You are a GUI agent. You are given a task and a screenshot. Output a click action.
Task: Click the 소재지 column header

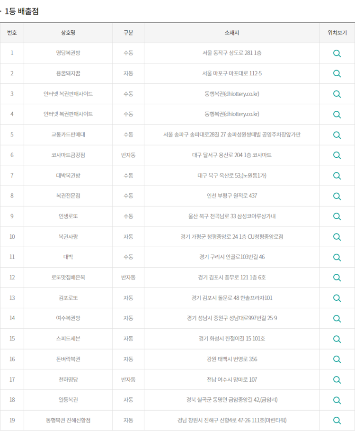click(x=231, y=33)
